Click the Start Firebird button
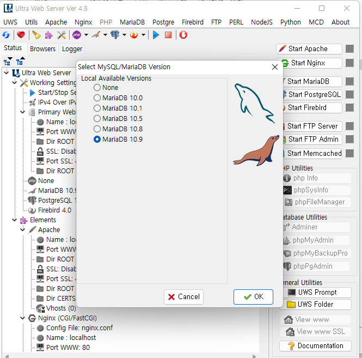Viewport: 362px width, 358px height. 312,107
